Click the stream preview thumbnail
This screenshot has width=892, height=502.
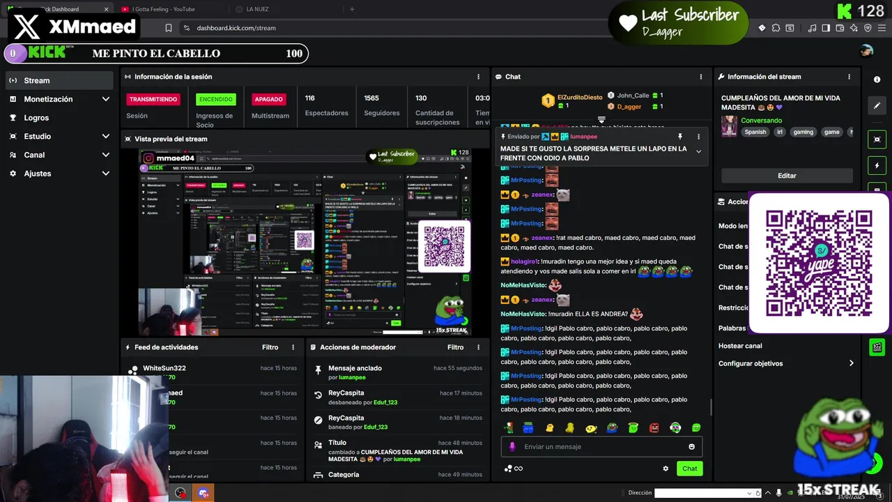pos(305,242)
